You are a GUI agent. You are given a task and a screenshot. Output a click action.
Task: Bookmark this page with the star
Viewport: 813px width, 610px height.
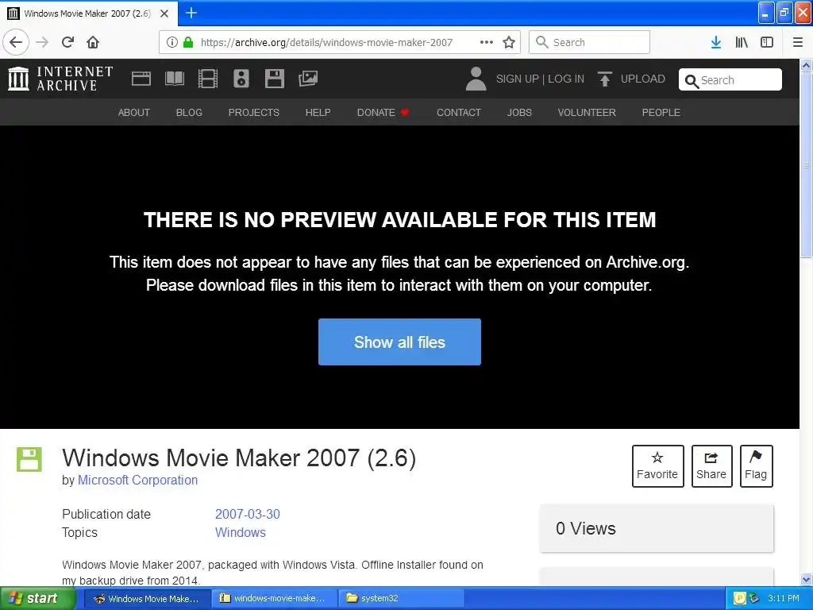pyautogui.click(x=509, y=42)
